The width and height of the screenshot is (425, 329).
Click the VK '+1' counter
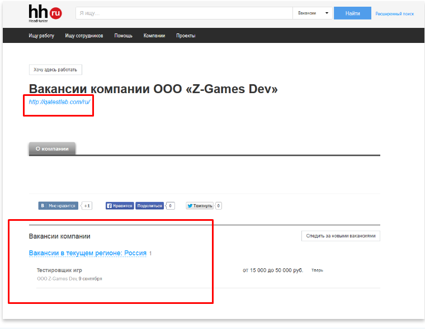[87, 206]
